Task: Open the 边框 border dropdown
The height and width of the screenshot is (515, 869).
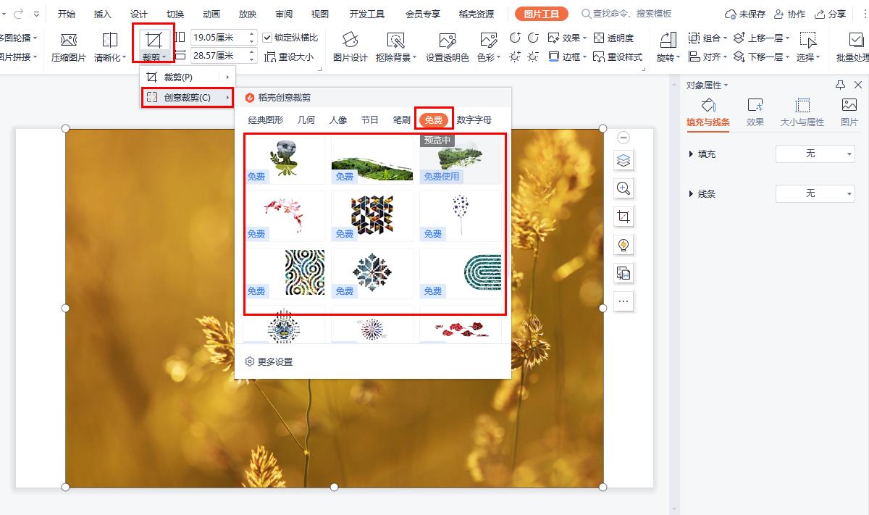Action: click(x=568, y=56)
